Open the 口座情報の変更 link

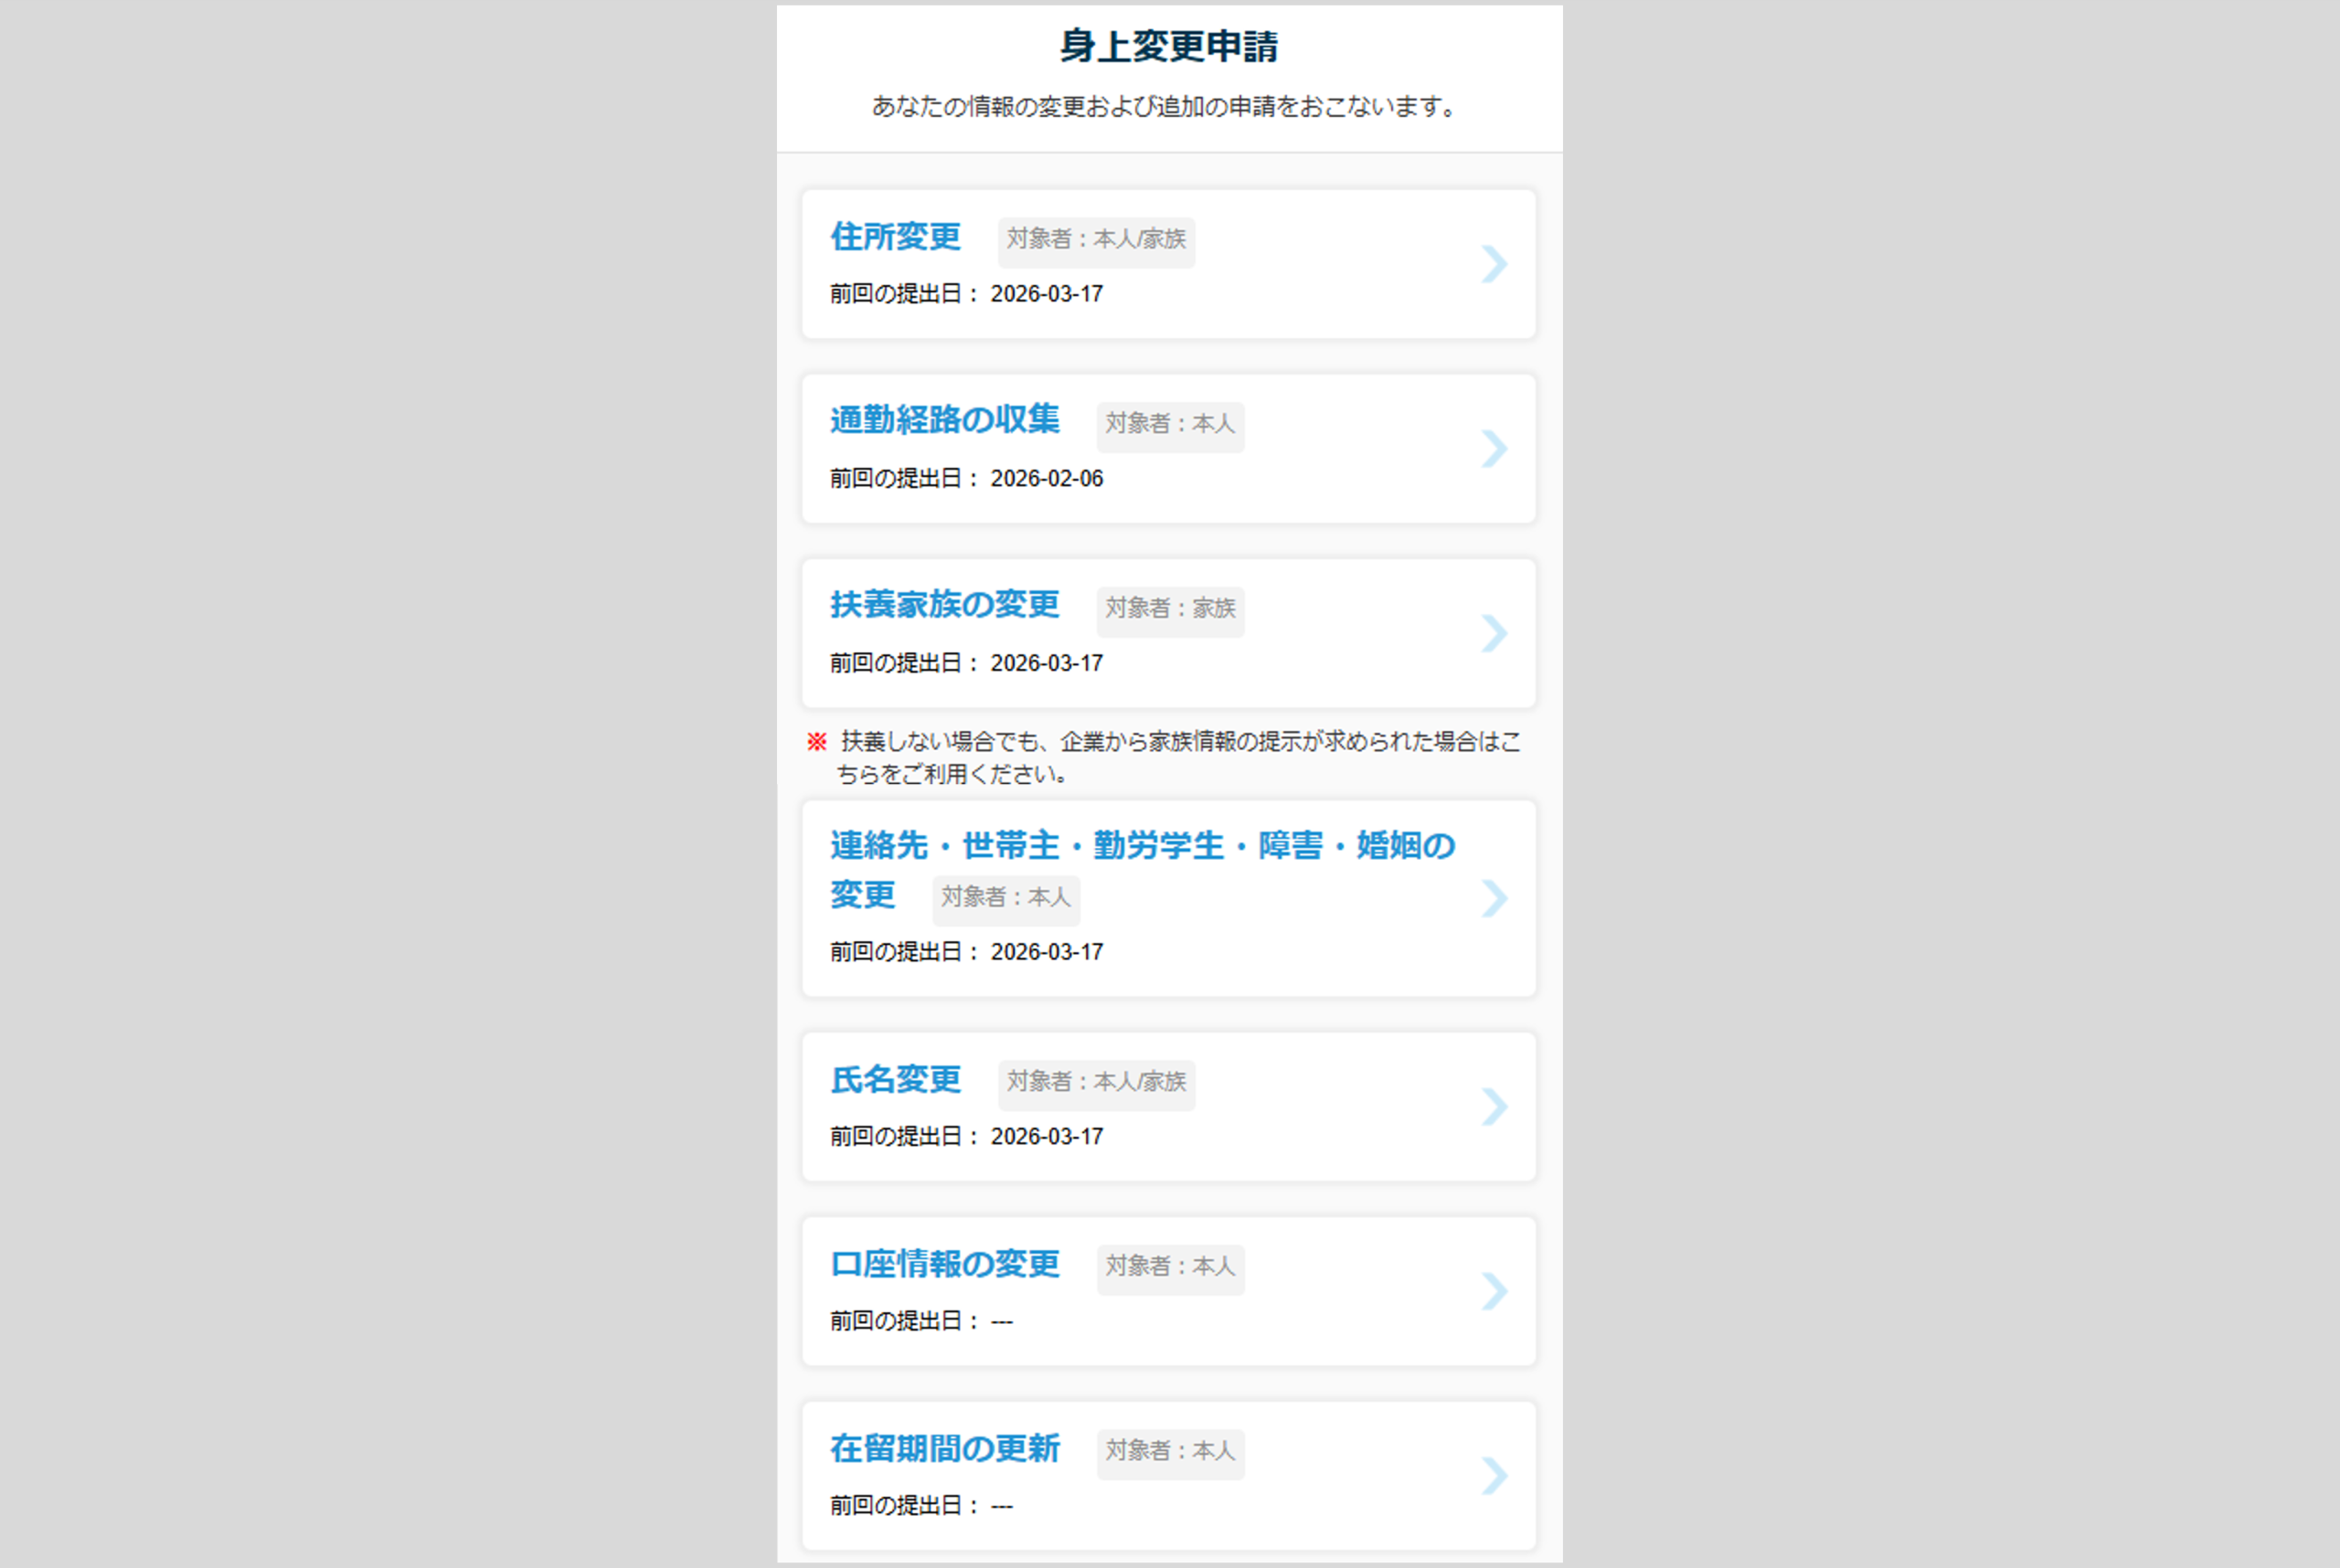point(944,1264)
